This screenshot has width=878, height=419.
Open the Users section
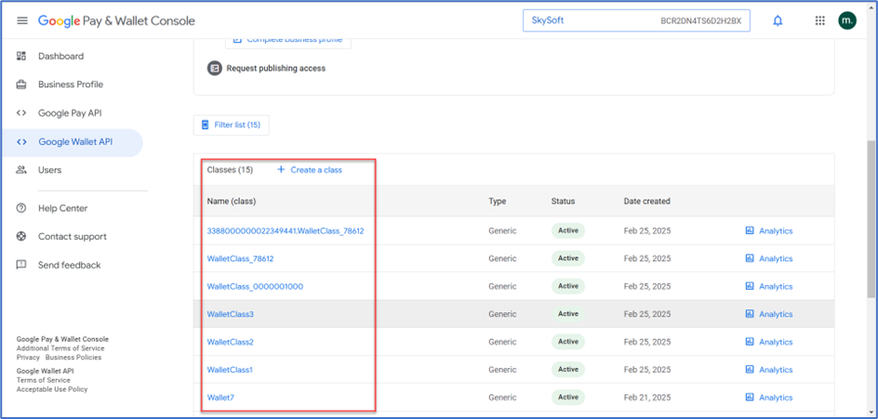[x=49, y=170]
